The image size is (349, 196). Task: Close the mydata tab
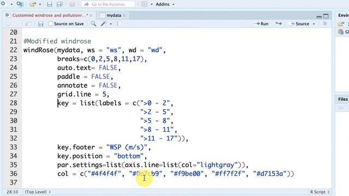pos(124,15)
